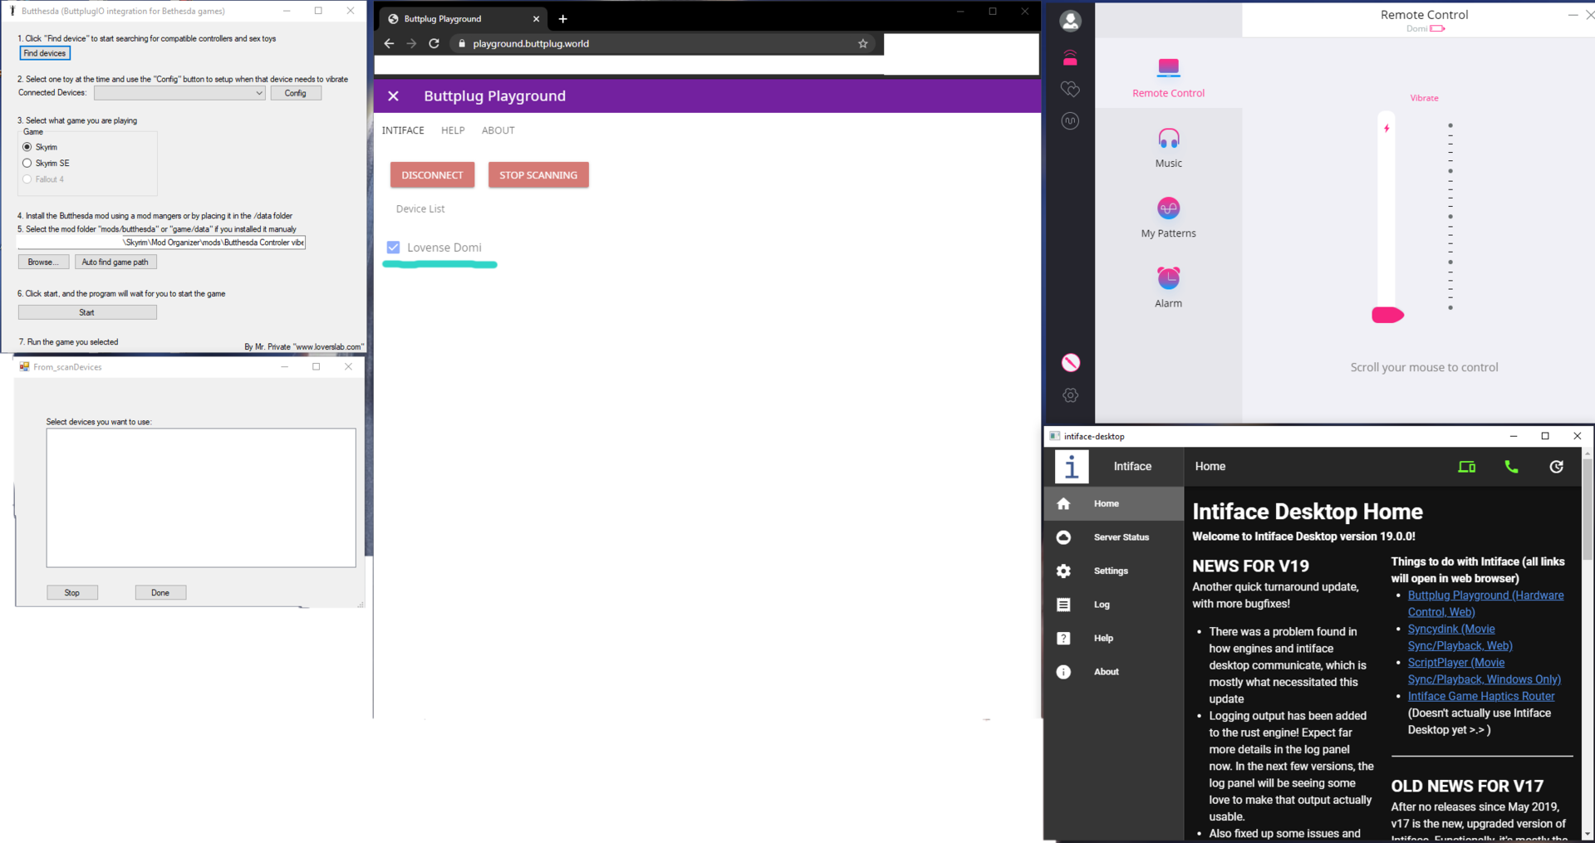Screen dimensions: 1595x843
Task: Open Lovense settings gear icon
Action: pyautogui.click(x=1070, y=395)
